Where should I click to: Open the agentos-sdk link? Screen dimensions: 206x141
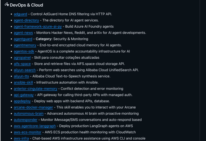click(24, 51)
